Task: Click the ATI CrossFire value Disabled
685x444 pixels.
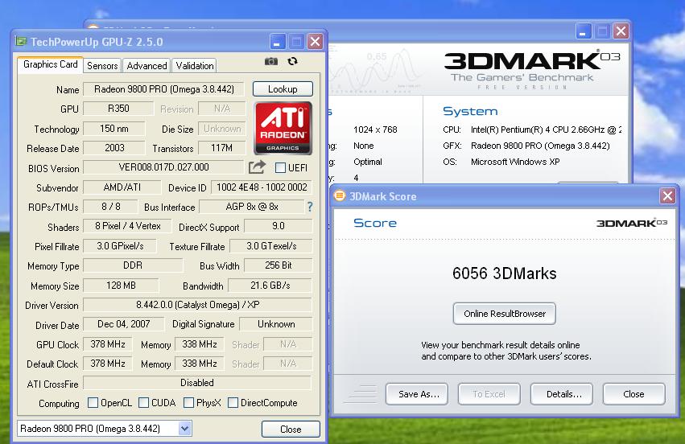Action: [x=197, y=383]
